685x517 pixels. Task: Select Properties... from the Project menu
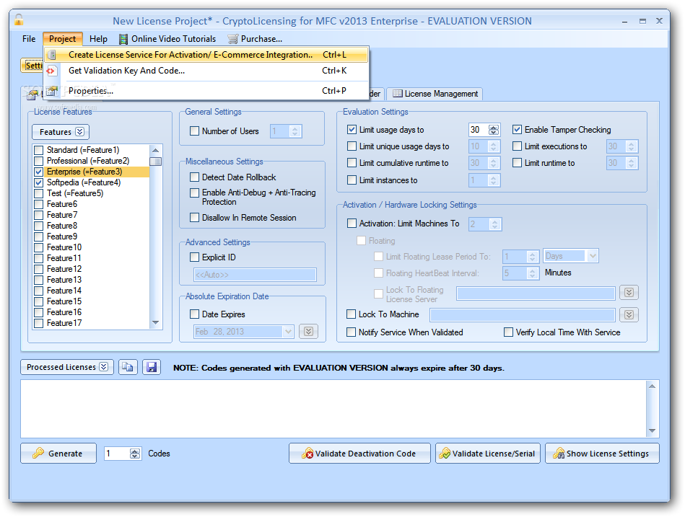206,91
